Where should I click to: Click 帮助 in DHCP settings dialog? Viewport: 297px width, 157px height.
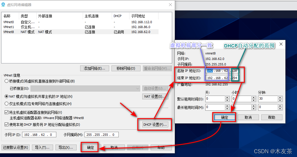click(272, 117)
